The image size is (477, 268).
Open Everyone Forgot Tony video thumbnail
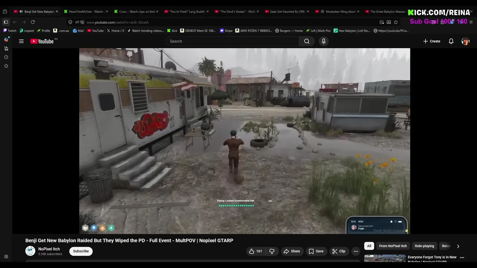click(385, 258)
